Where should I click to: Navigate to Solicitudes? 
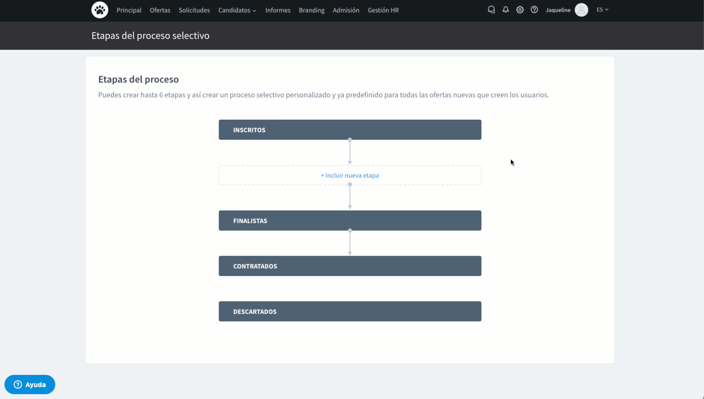(x=194, y=10)
